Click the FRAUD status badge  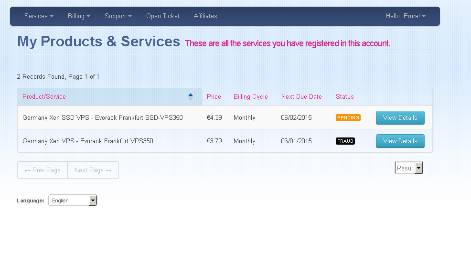tap(345, 141)
